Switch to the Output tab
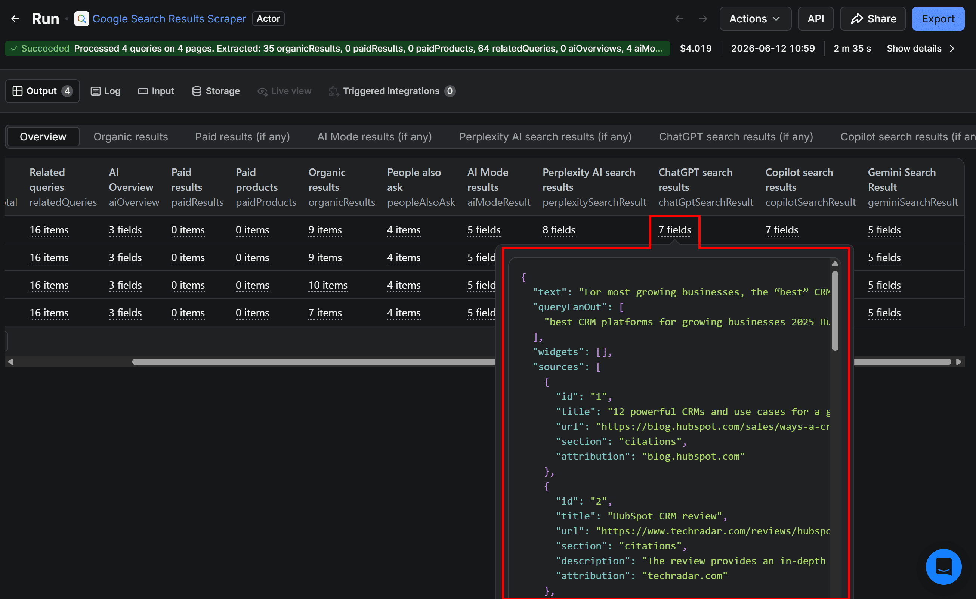This screenshot has width=976, height=599. pos(43,91)
